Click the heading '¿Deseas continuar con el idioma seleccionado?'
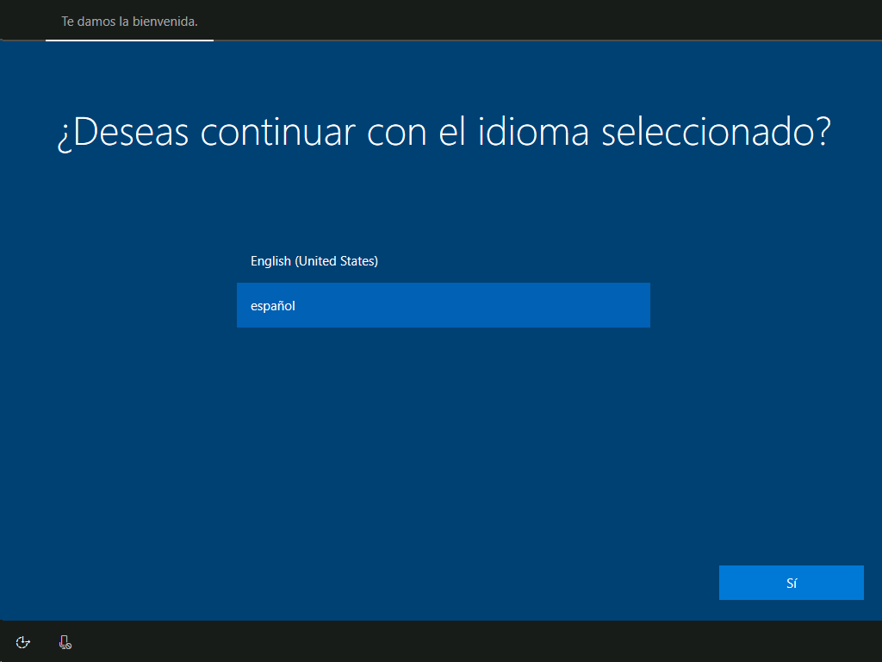This screenshot has height=662, width=882. pyautogui.click(x=443, y=134)
